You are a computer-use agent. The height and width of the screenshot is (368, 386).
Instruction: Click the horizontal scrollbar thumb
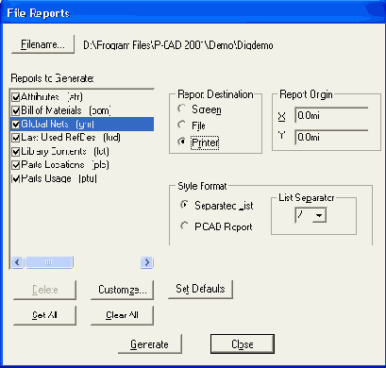tap(49, 262)
